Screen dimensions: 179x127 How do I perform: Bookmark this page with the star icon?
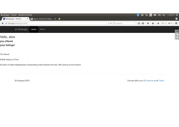coord(139,23)
